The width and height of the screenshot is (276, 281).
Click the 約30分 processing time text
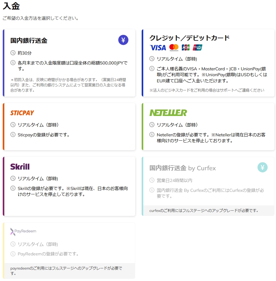pos(25,53)
